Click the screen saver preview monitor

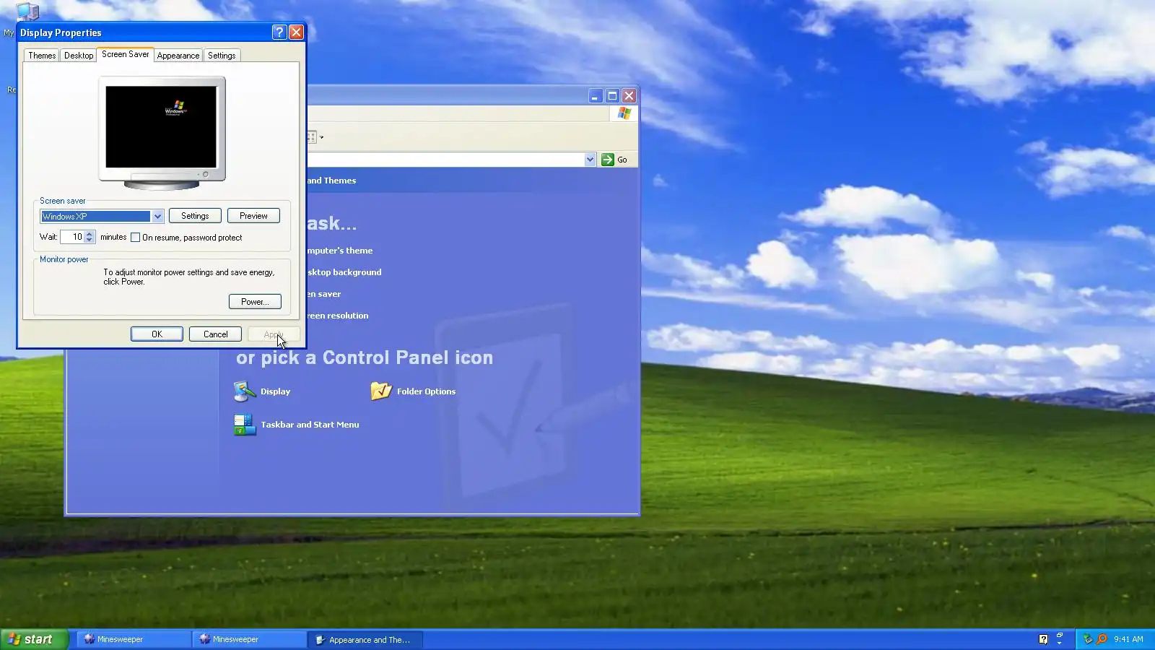[162, 132]
